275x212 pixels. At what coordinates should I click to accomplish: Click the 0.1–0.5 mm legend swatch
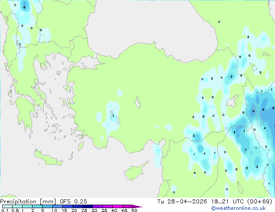7,206
